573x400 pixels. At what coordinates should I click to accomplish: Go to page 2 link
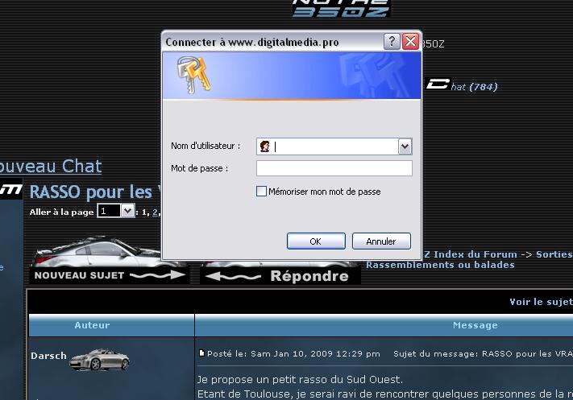click(x=155, y=212)
